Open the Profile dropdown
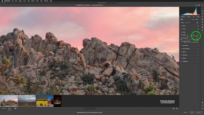The height and width of the screenshot is (115, 204). coord(190,23)
